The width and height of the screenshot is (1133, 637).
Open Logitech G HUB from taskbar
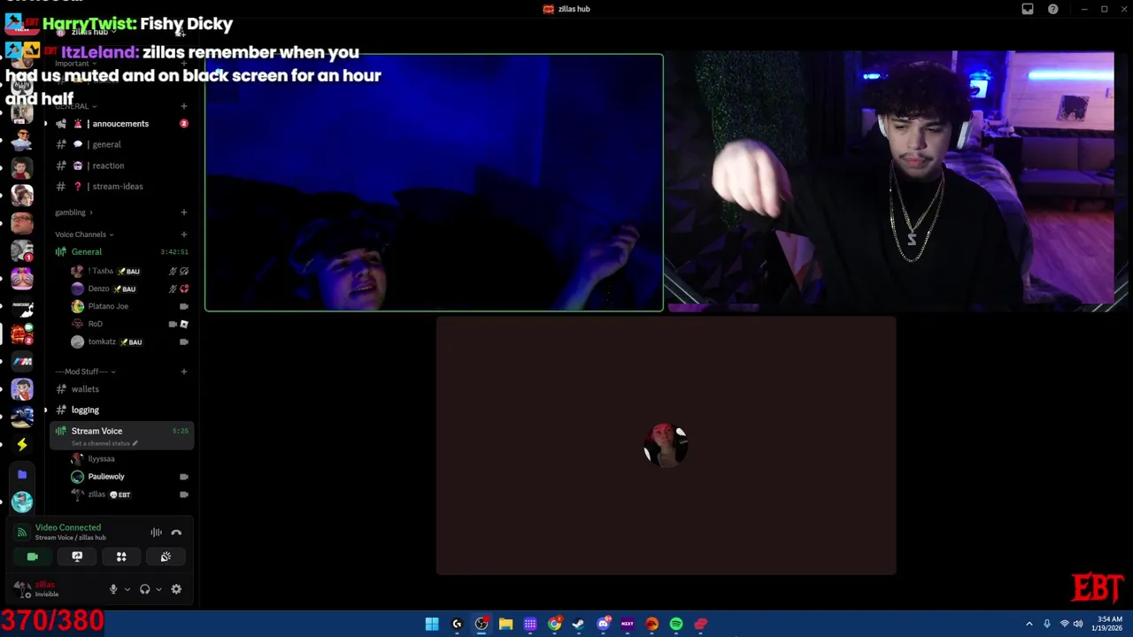457,624
